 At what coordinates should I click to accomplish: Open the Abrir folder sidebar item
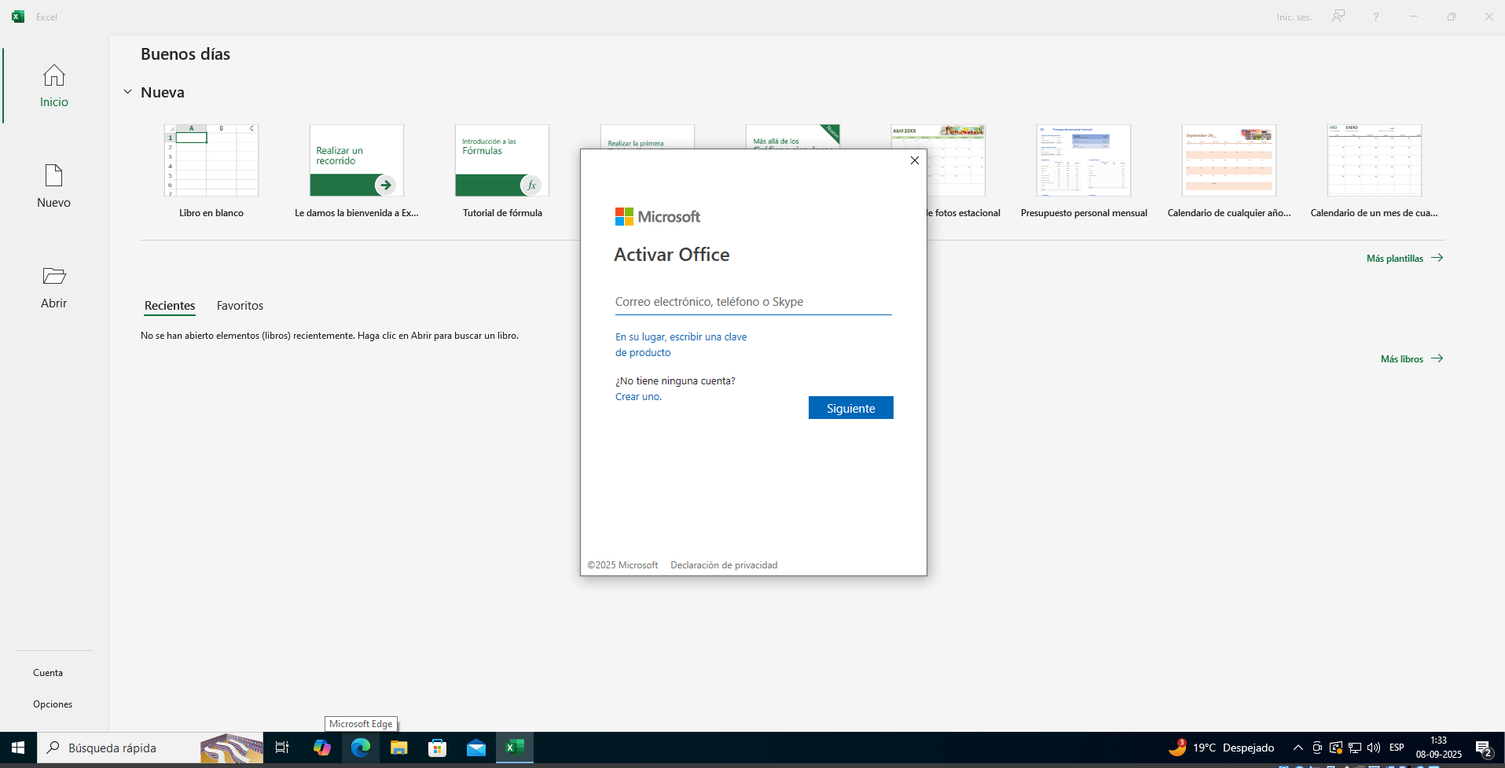[x=54, y=287]
